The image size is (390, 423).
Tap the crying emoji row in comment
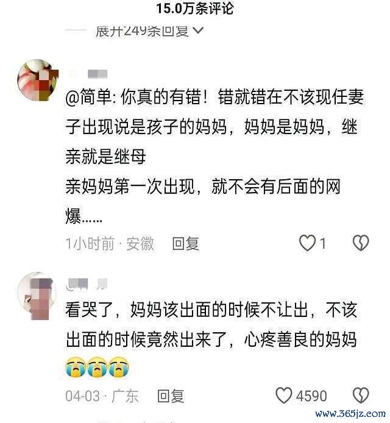[97, 367]
